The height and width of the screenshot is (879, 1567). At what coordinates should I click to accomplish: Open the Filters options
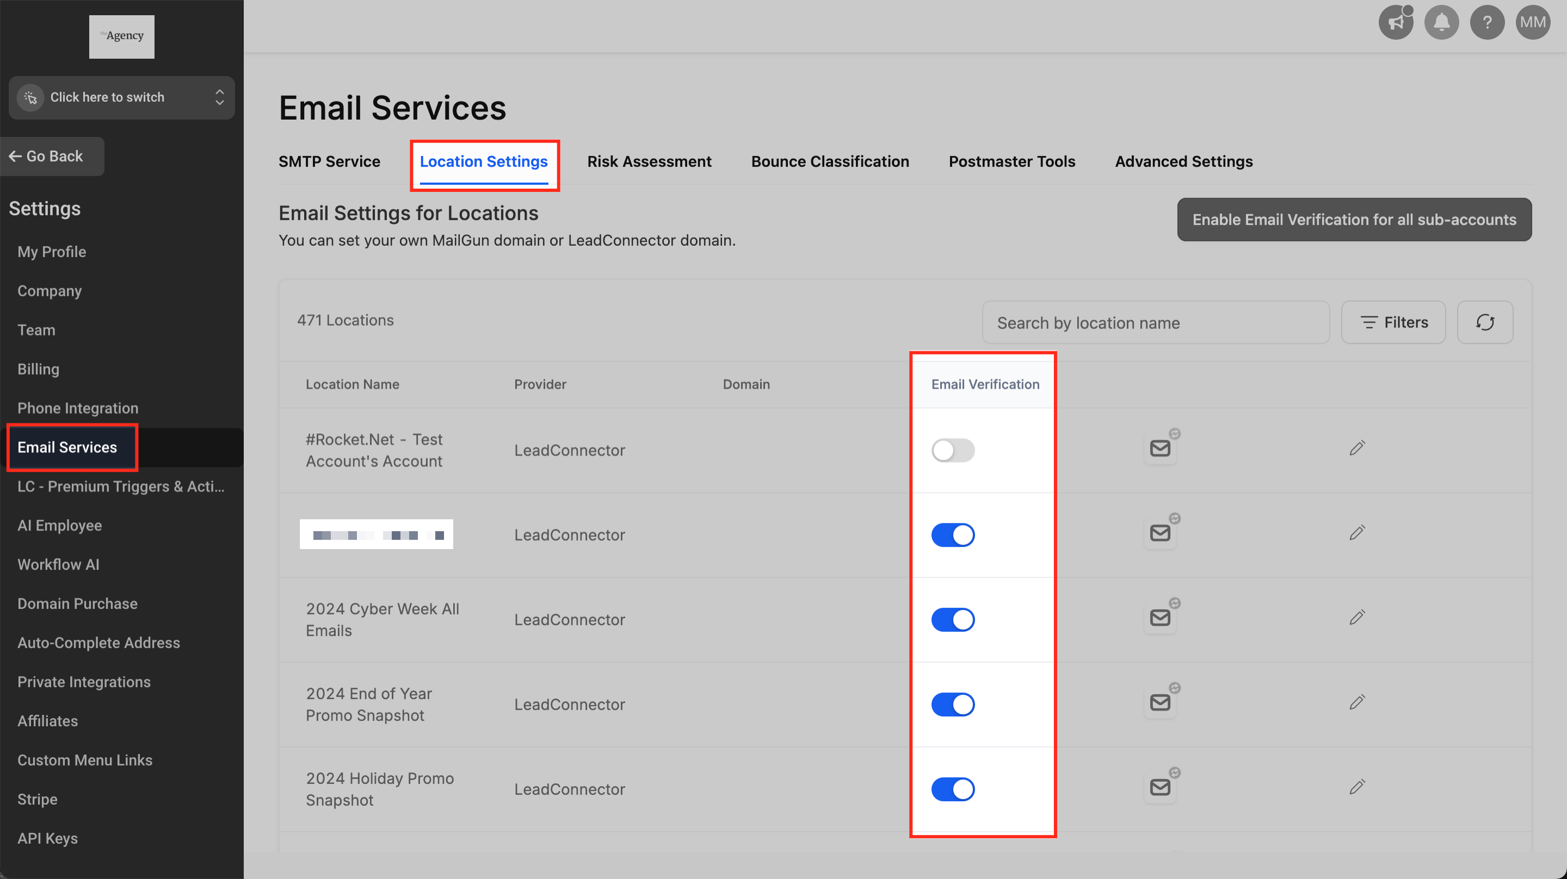pos(1393,322)
